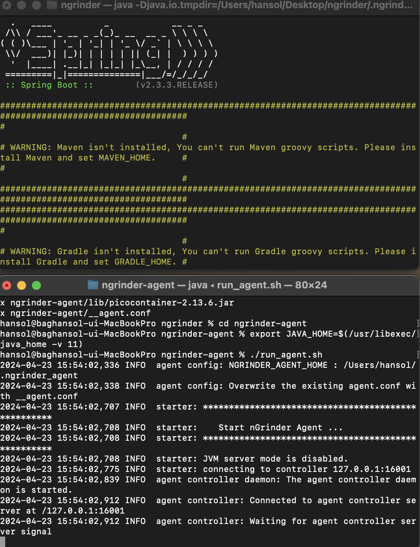The height and width of the screenshot is (547, 420).
Task: Click 'NGRINDER_AGENT_HOME' in agent config log
Action: coord(278,365)
